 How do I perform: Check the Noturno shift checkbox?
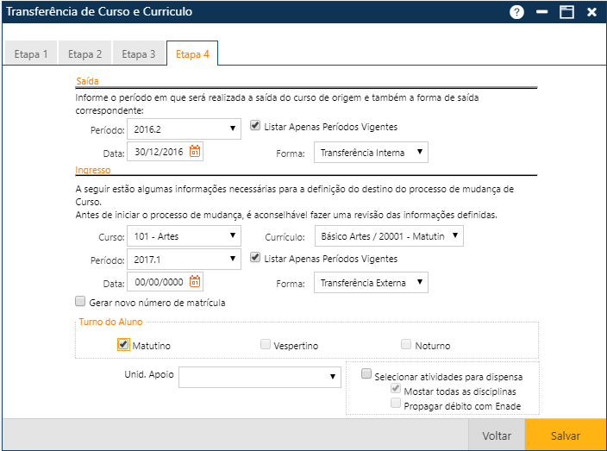(x=406, y=344)
